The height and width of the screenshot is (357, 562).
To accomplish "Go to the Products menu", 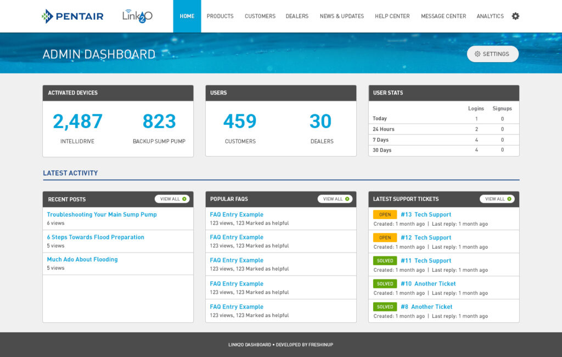I will point(220,16).
